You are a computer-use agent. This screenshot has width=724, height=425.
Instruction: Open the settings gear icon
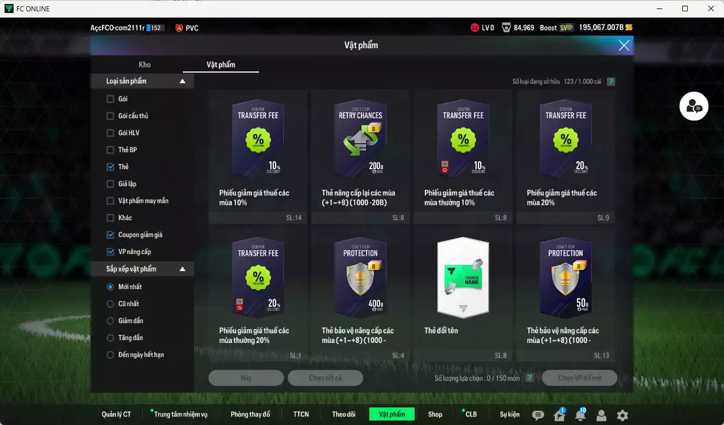pos(623,415)
